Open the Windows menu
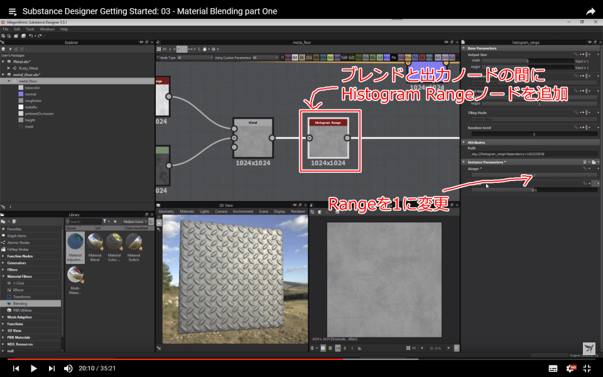The image size is (603, 377). (x=47, y=30)
